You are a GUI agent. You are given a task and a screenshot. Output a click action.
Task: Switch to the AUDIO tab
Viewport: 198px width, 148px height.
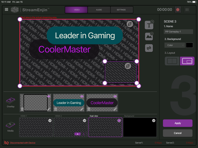coord(99,10)
